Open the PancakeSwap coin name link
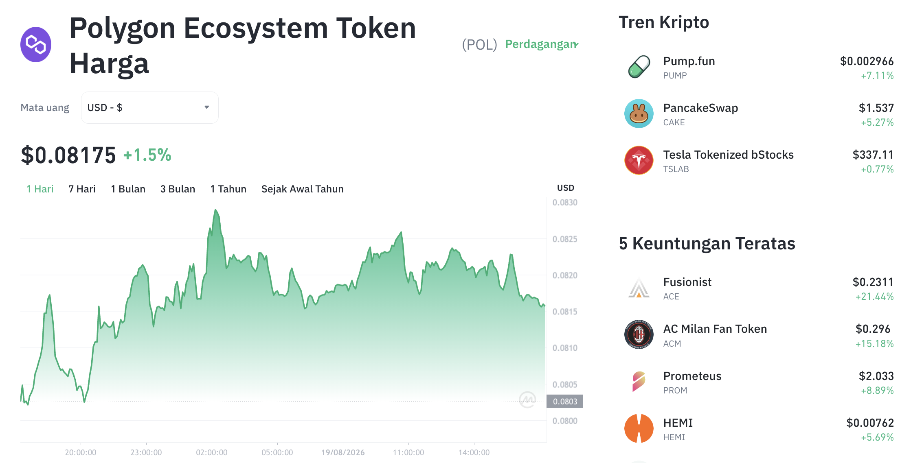Screen dimensions: 900x463 click(x=700, y=108)
